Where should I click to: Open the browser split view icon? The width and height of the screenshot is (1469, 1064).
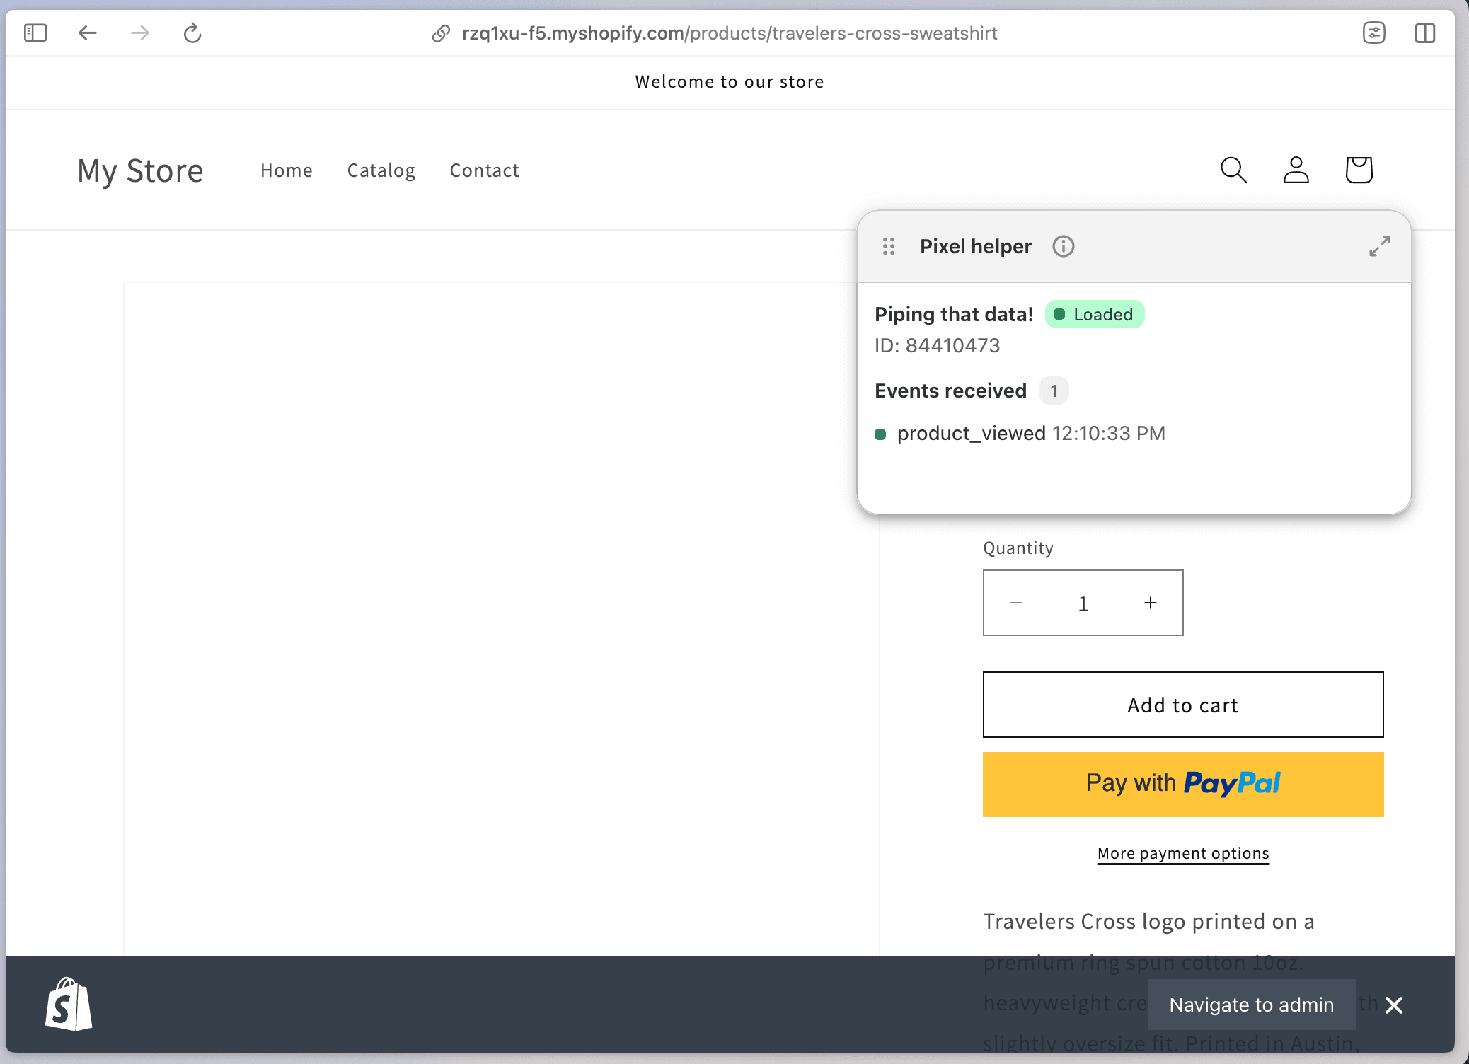[x=1424, y=33]
